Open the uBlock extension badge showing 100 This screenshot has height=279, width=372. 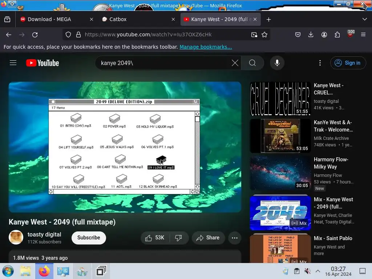[x=350, y=34]
